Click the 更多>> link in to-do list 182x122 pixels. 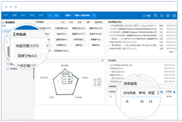pos(172,52)
